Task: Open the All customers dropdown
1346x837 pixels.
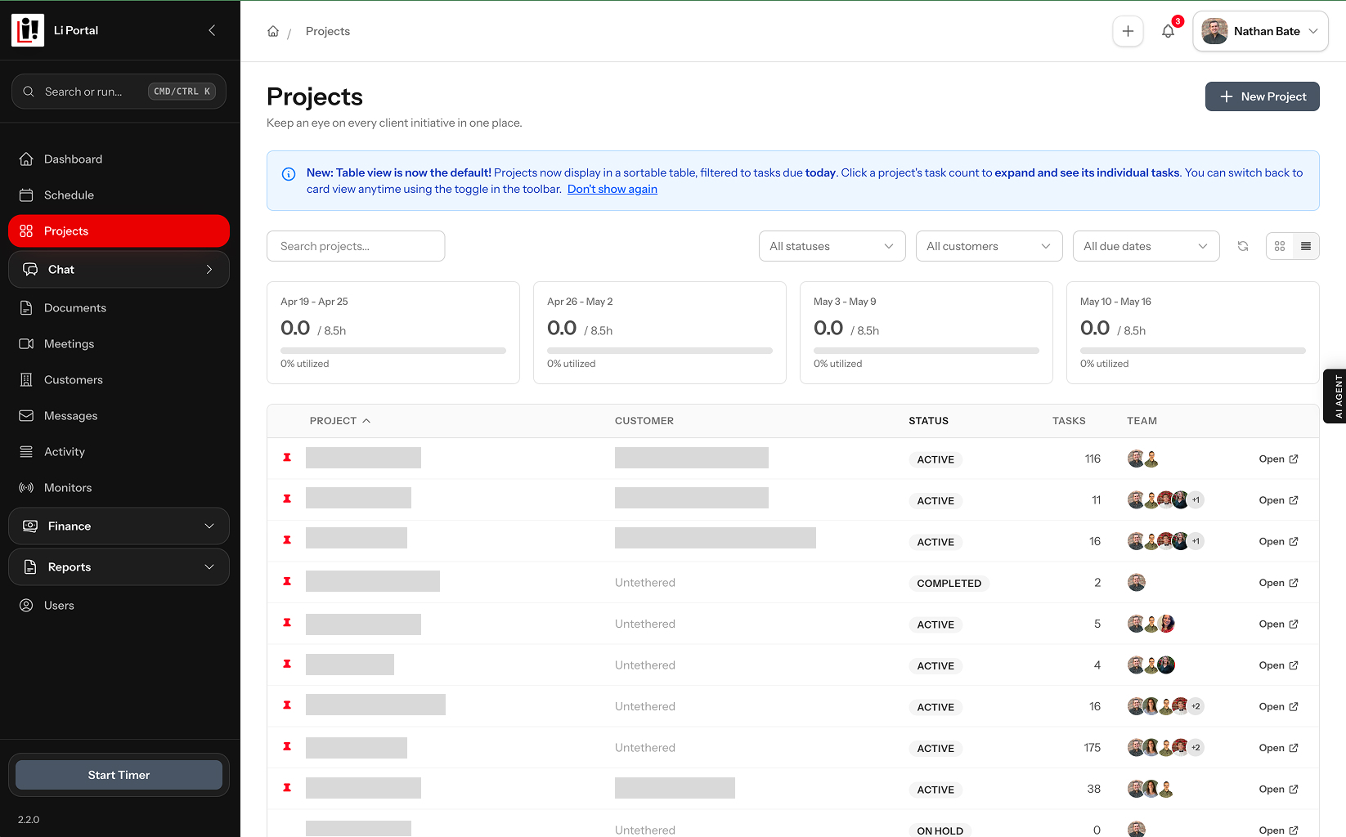Action: coord(989,246)
